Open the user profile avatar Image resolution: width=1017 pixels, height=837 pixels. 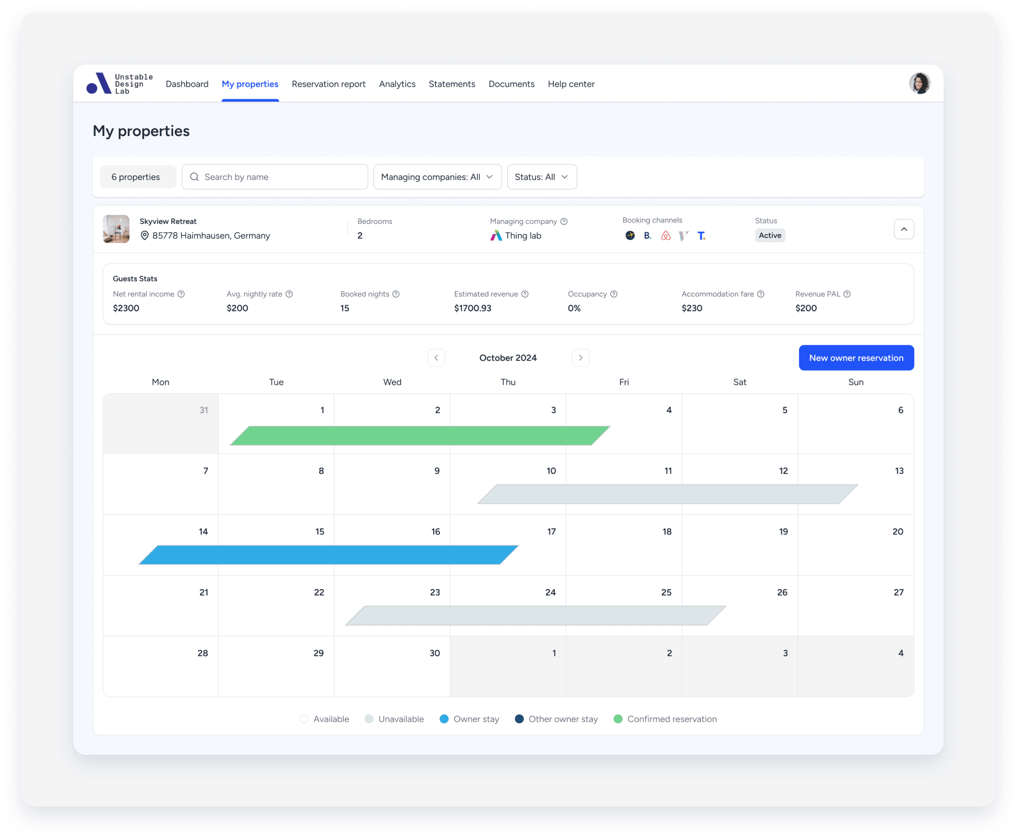click(919, 83)
